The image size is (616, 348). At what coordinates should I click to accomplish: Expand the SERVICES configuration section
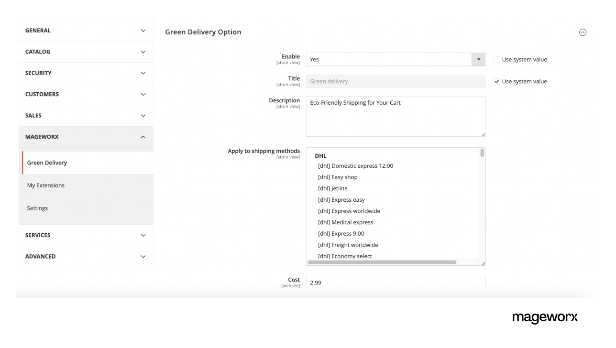coord(86,235)
